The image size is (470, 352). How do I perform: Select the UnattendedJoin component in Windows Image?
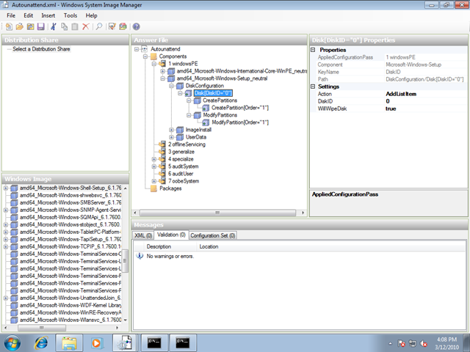[x=70, y=298]
